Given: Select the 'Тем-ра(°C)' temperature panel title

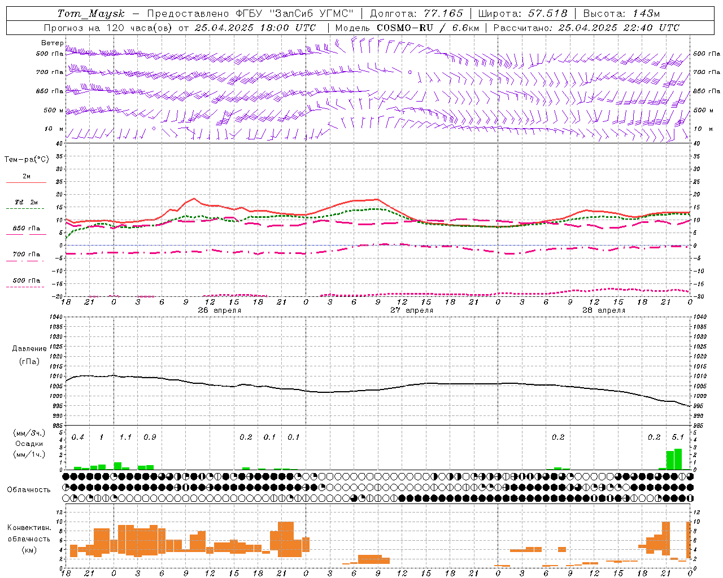Looking at the screenshot, I should point(27,160).
